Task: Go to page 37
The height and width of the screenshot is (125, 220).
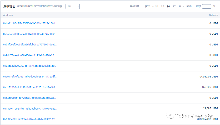Action: pyautogui.click(x=174, y=6)
